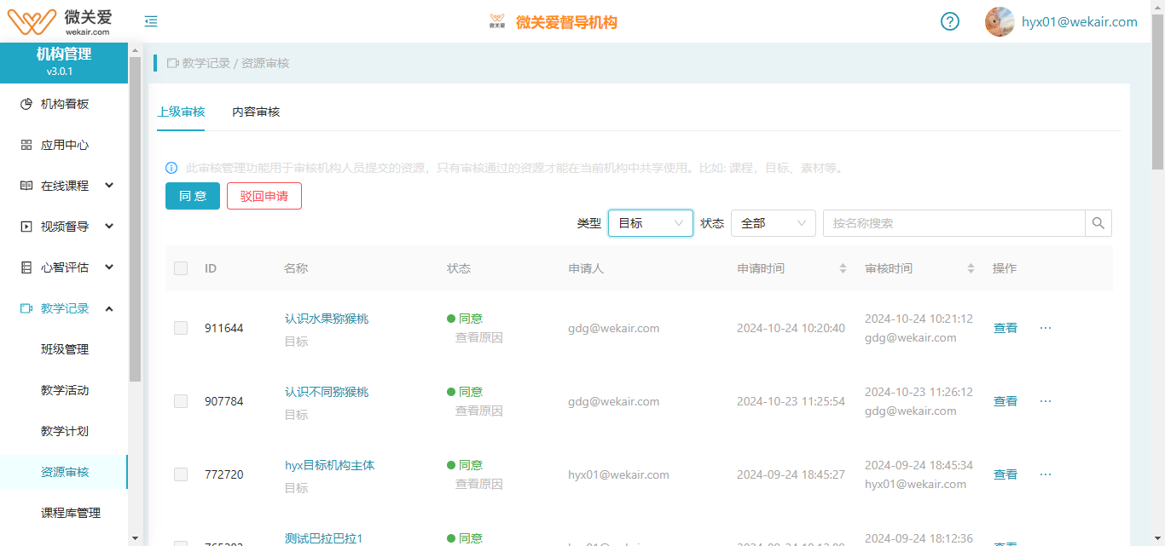Screen dimensions: 1165x546
Task: Click the 同意 approve button
Action: pyautogui.click(x=193, y=196)
